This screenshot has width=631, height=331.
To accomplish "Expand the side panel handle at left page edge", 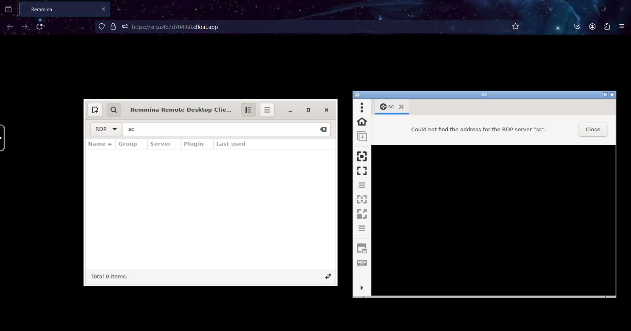I will 2,138.
